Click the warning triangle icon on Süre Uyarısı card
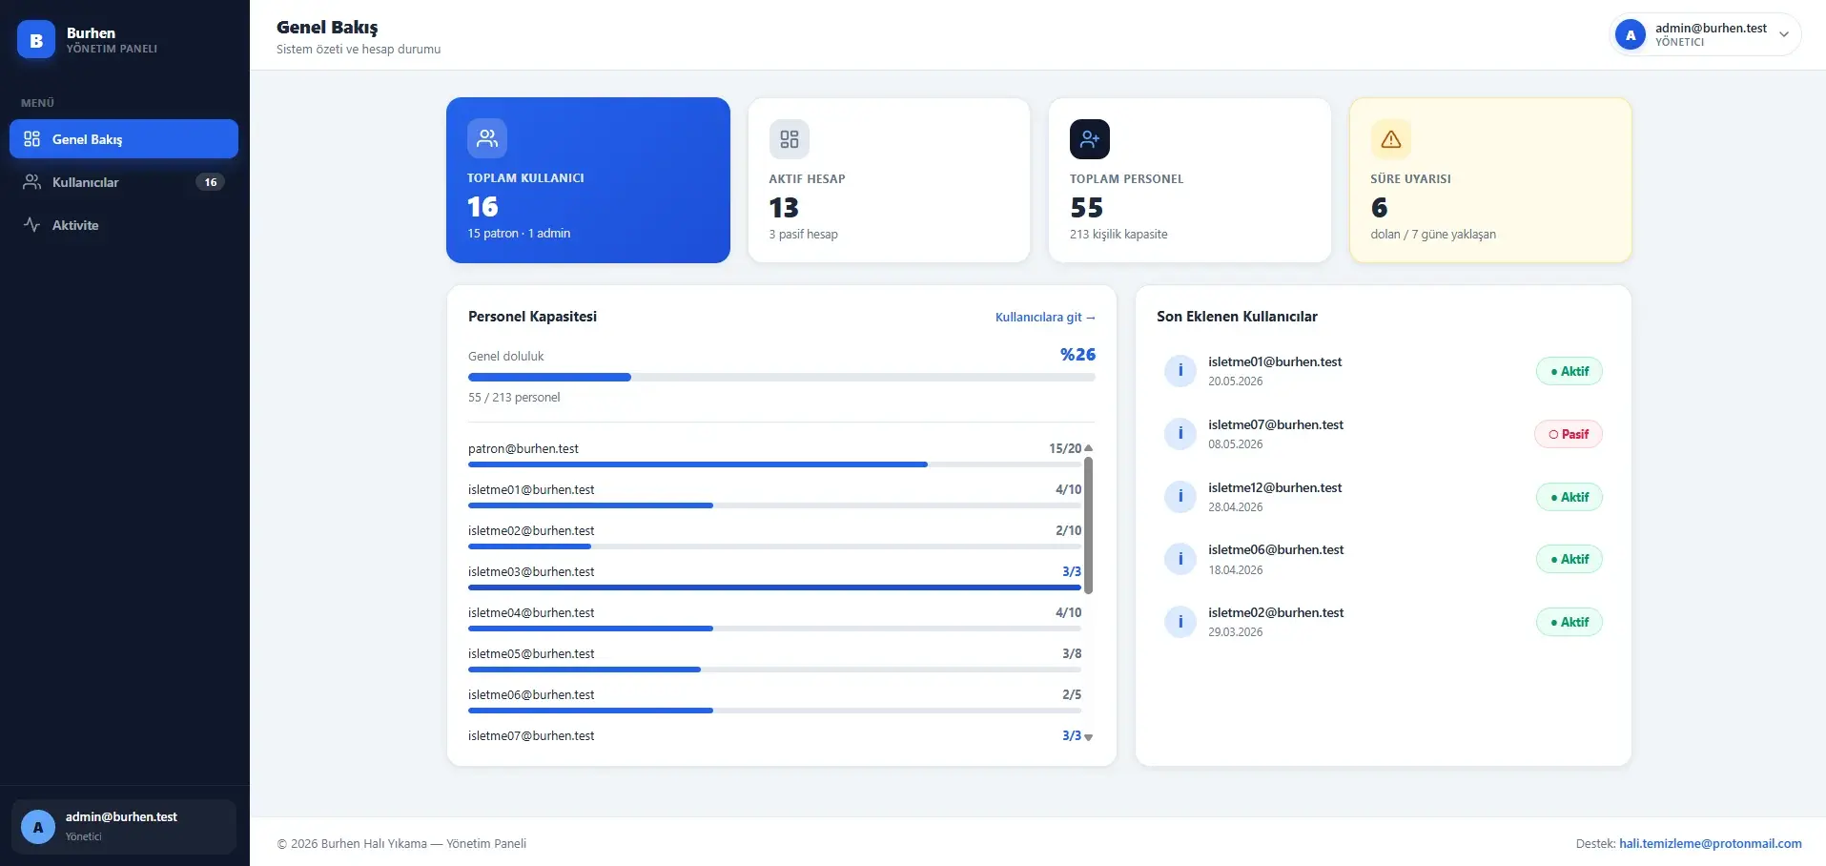The image size is (1826, 866). tap(1391, 139)
